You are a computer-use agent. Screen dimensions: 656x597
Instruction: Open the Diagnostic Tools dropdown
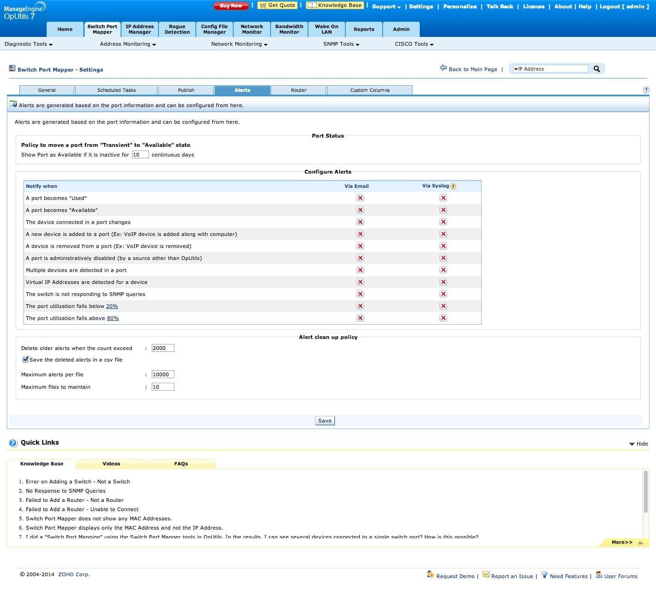[29, 44]
